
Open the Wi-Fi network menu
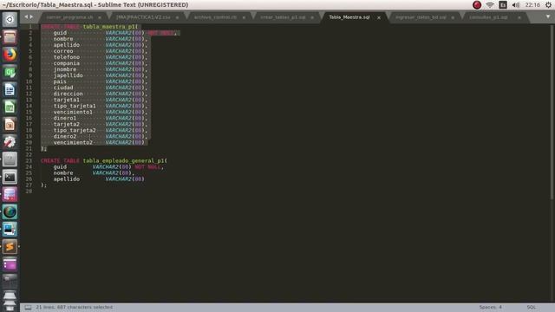pos(490,5)
